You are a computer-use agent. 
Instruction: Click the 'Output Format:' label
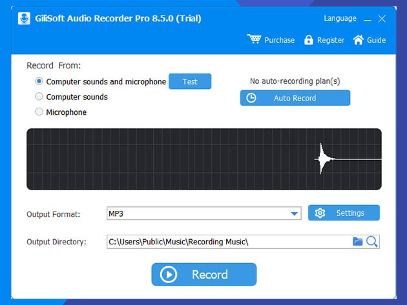(x=53, y=214)
